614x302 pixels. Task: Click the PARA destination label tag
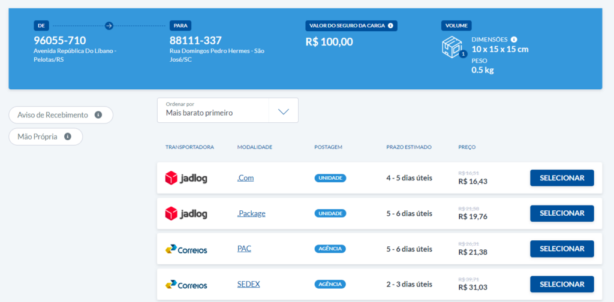180,26
